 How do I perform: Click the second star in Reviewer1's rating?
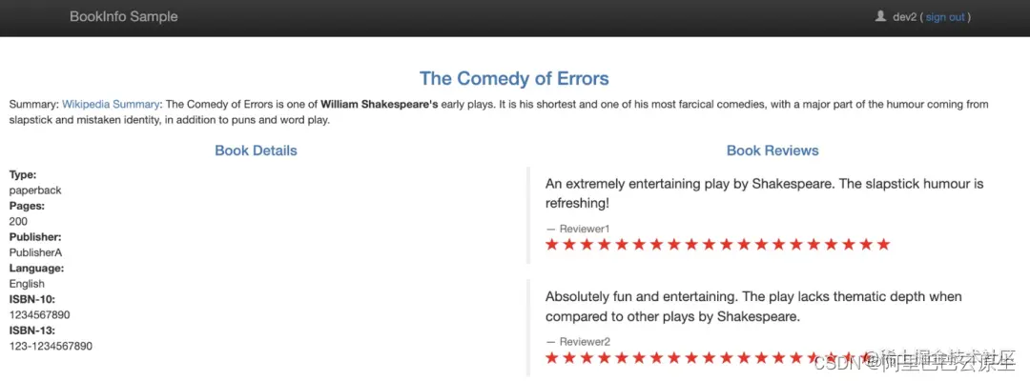point(569,245)
